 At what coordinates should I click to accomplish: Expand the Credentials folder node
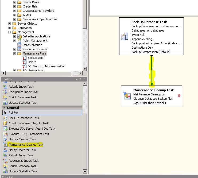14,7
